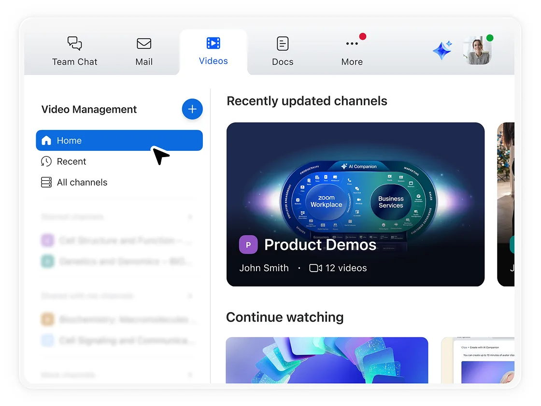Select the Videos film icon
The width and height of the screenshot is (541, 406).
point(213,43)
